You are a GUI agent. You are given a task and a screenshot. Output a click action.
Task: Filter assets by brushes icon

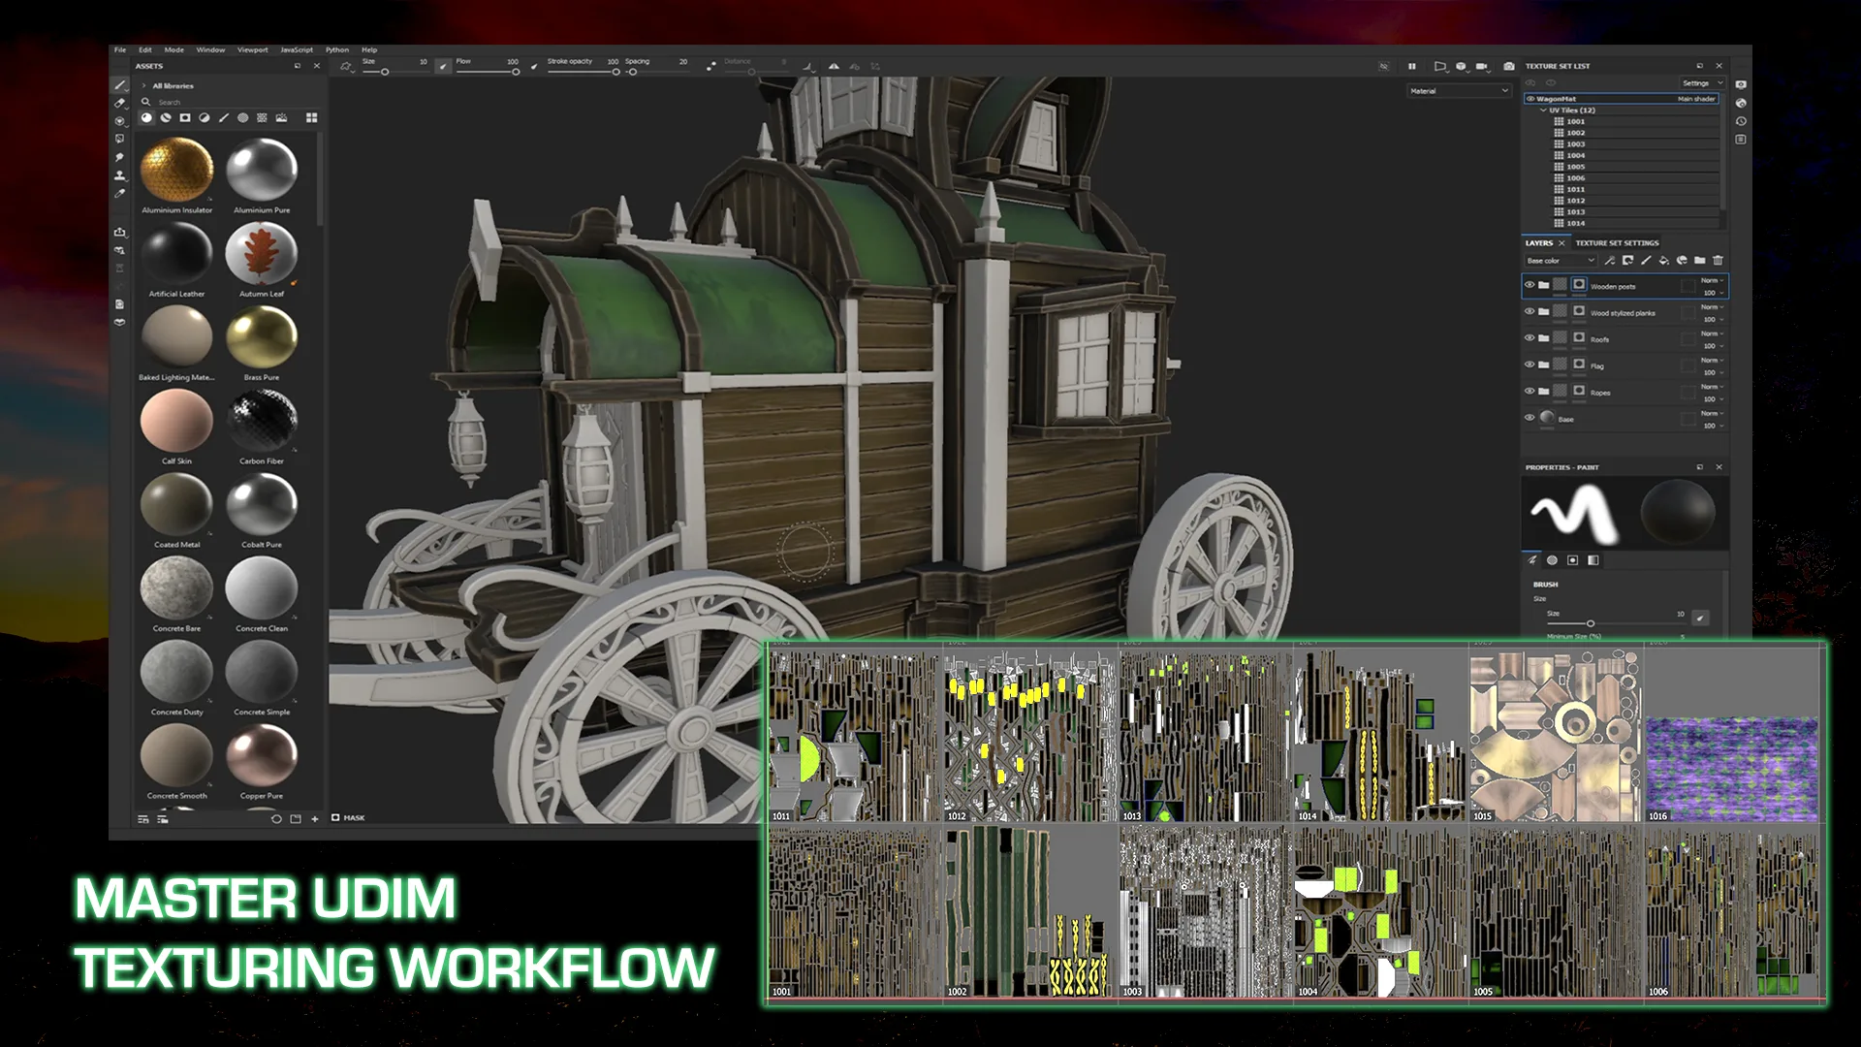(x=224, y=118)
